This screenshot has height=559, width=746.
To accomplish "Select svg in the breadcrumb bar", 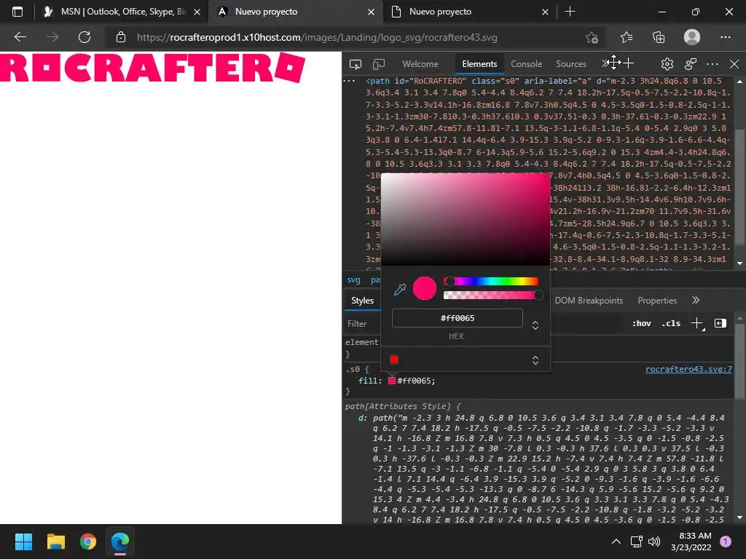I will pyautogui.click(x=353, y=280).
